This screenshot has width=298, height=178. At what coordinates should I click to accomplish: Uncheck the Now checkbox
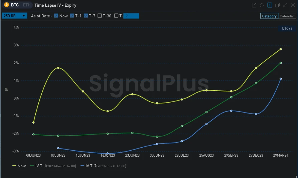point(56,16)
